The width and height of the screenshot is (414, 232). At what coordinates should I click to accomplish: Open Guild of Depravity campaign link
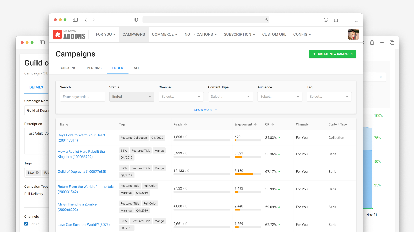82,172
